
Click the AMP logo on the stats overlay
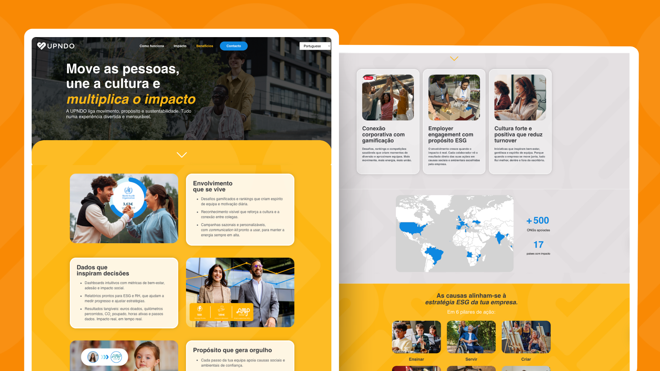243,311
